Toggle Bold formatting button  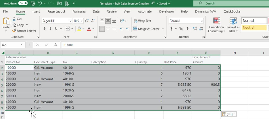pos(45,29)
